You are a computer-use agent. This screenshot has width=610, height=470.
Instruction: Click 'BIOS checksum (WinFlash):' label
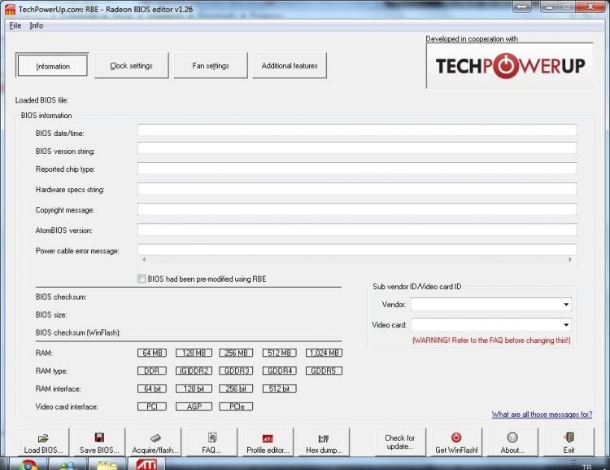78,333
